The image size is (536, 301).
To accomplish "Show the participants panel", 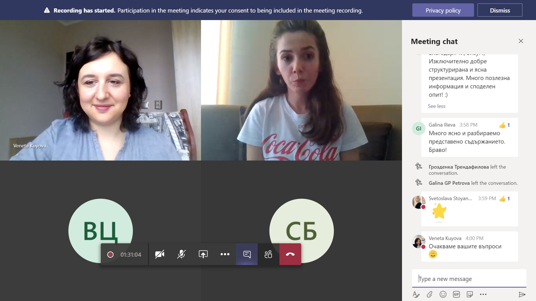I will click(268, 254).
